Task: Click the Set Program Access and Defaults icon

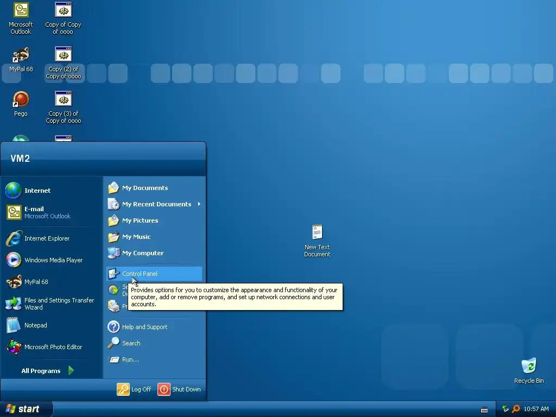Action: click(113, 290)
